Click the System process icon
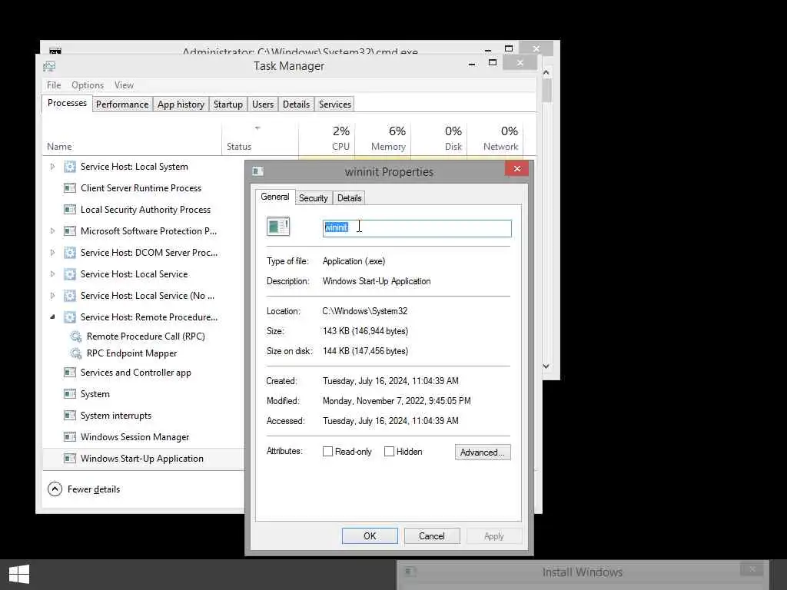Image resolution: width=787 pixels, height=590 pixels. (70, 394)
